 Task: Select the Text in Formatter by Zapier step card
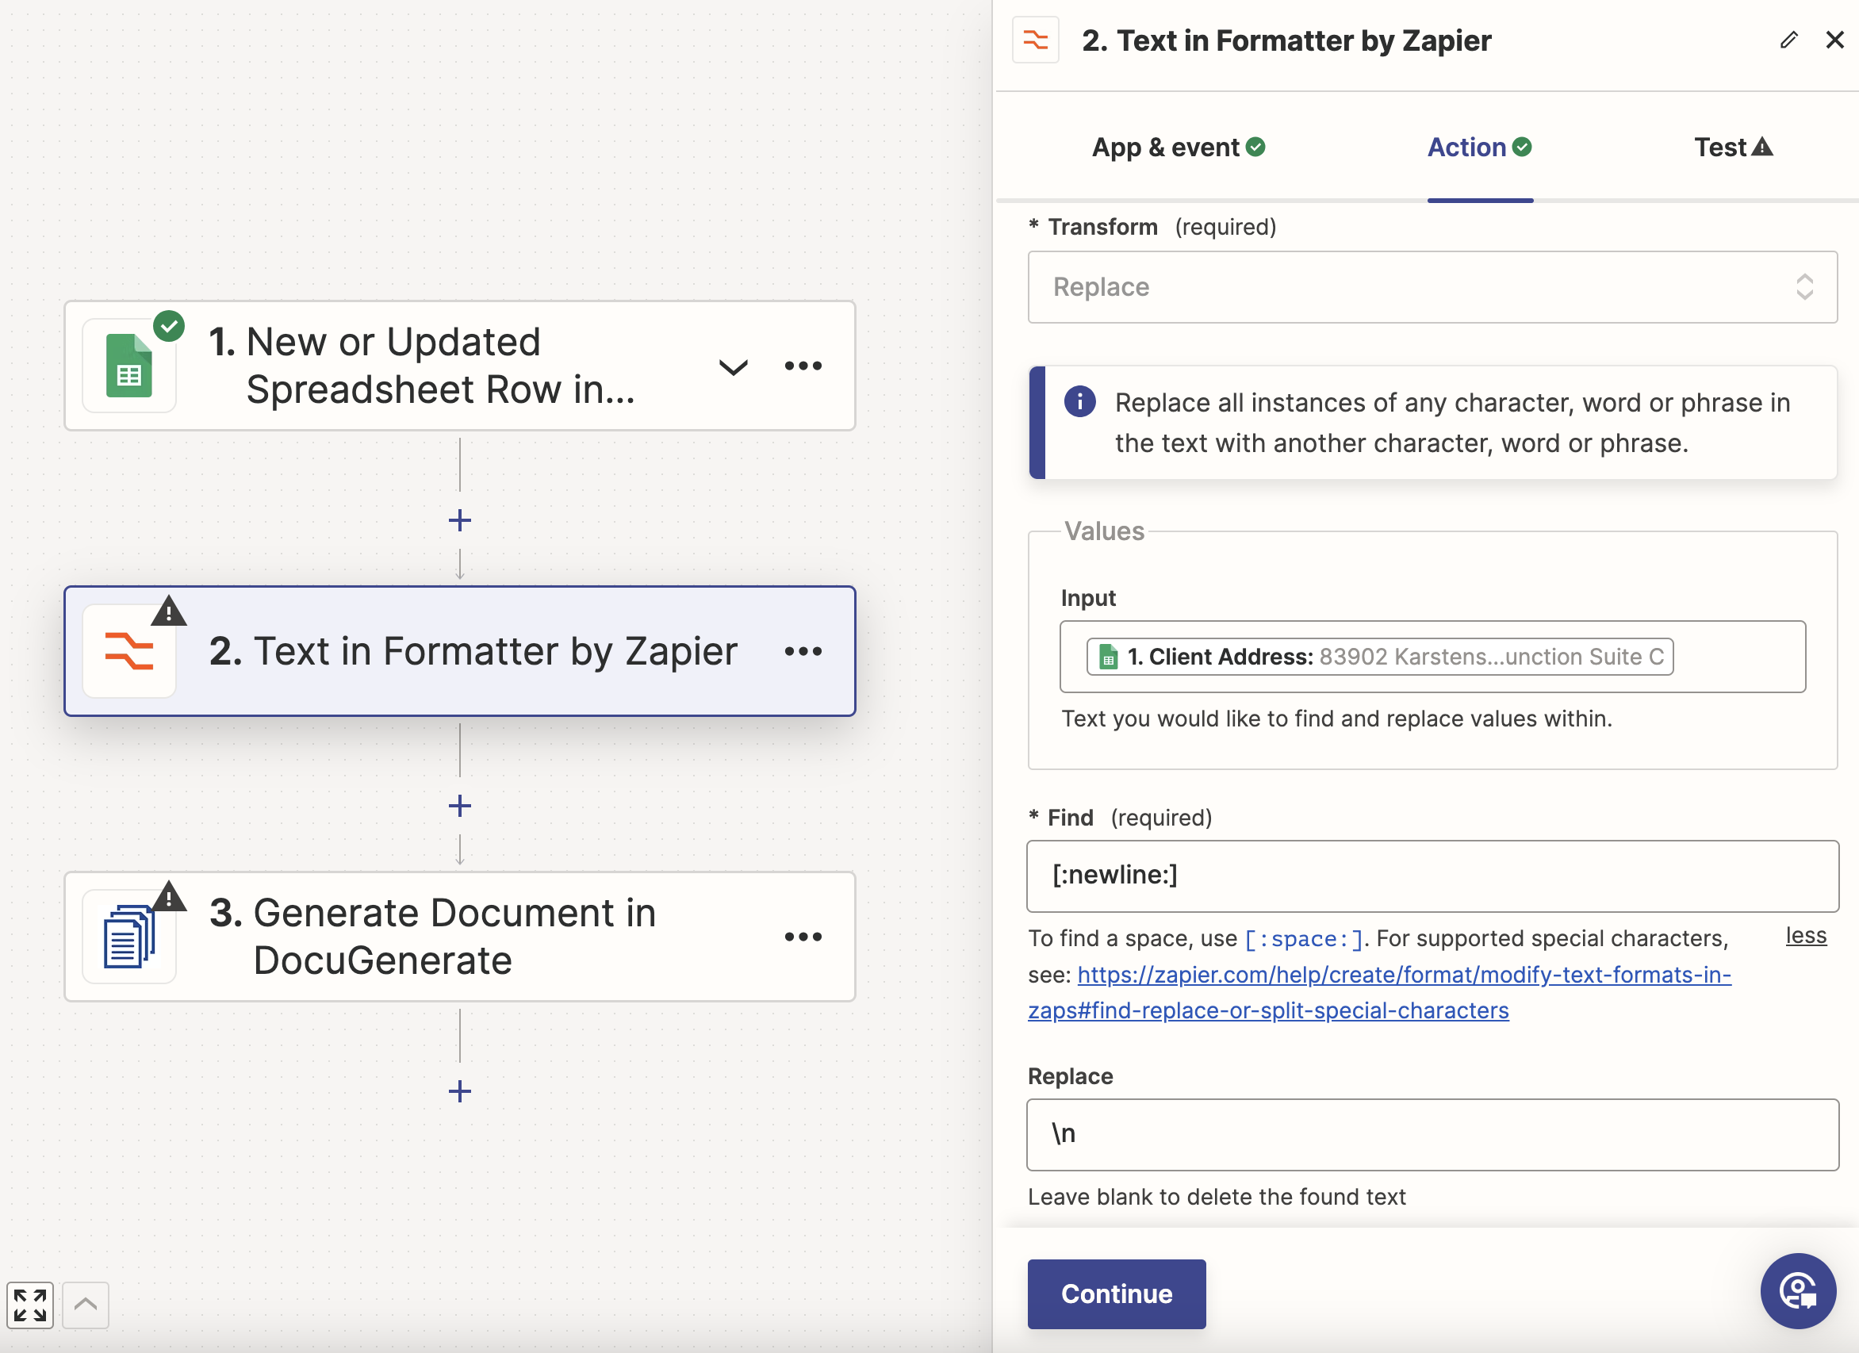tap(460, 651)
